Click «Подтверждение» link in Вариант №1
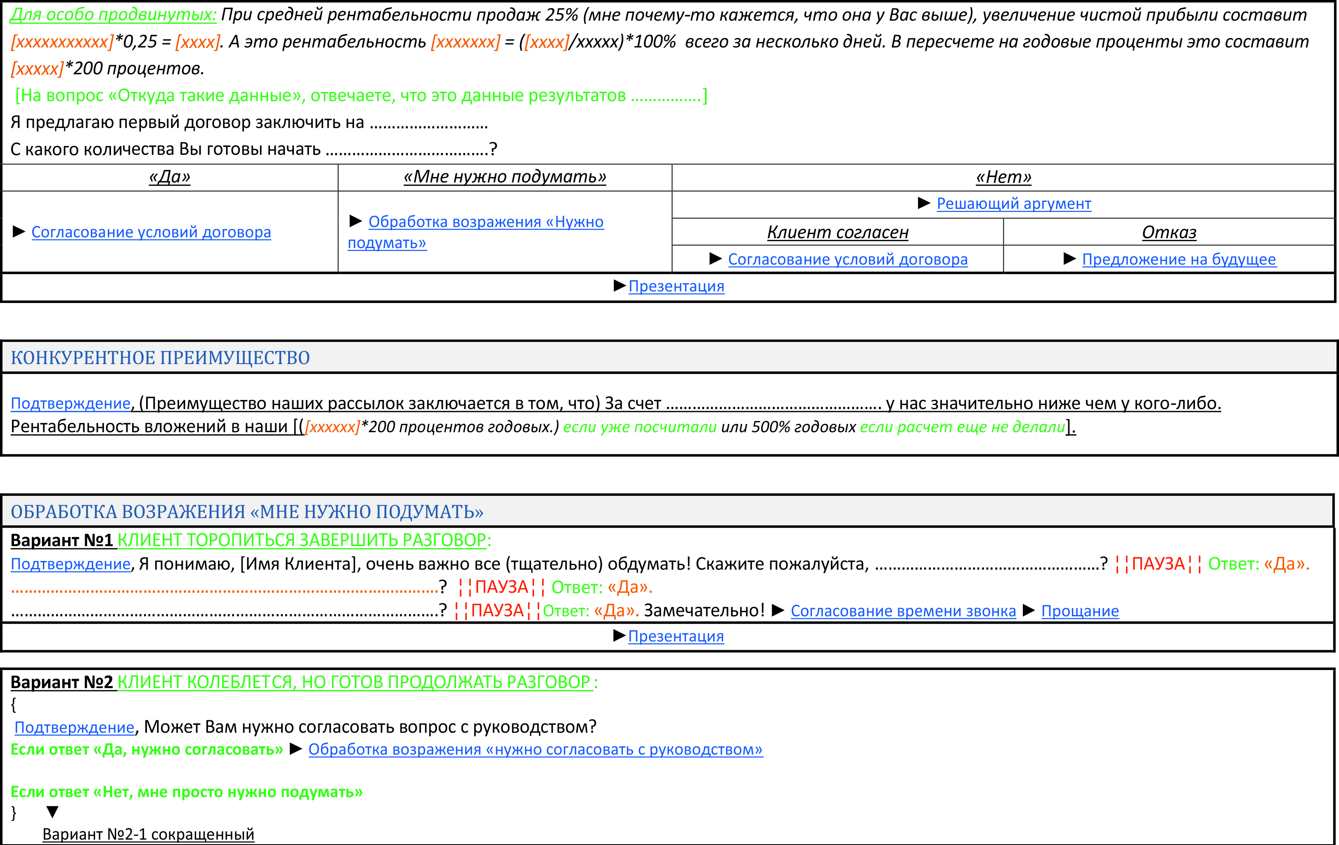 [x=71, y=564]
